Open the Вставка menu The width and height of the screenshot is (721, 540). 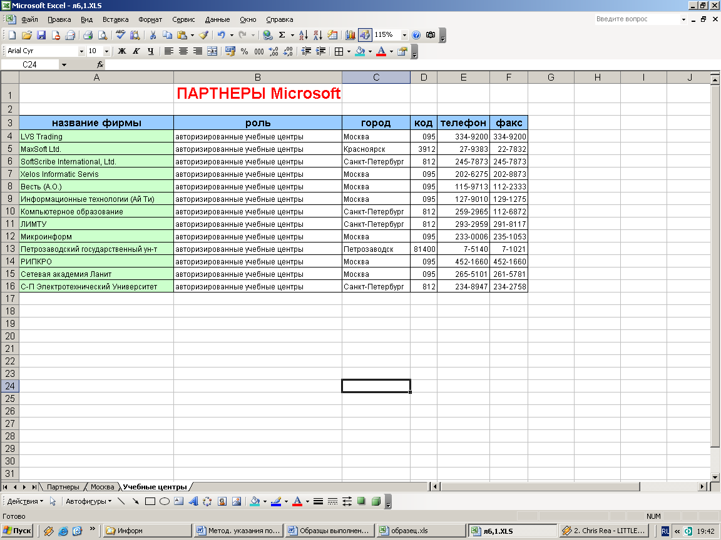tap(115, 19)
